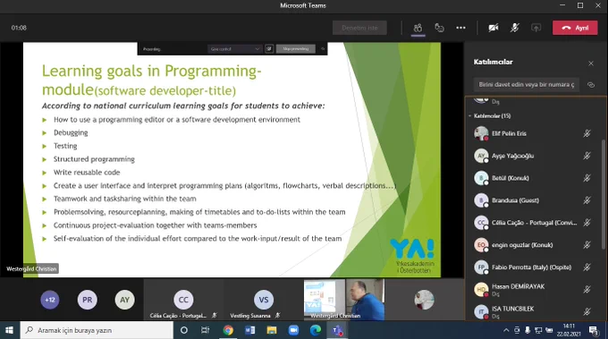
Task: Click muted mic icon for Elif Pelin Eris
Action: 587,133
